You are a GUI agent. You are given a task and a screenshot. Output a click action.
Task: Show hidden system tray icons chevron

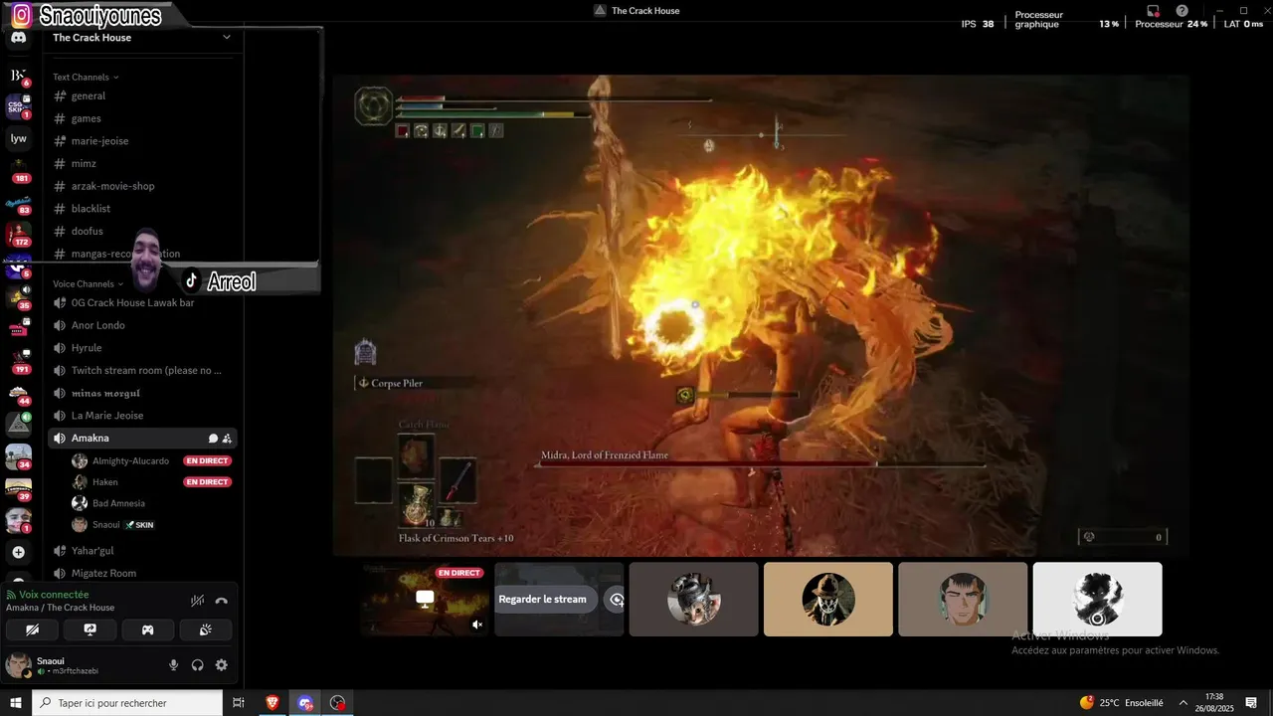[x=1182, y=703]
